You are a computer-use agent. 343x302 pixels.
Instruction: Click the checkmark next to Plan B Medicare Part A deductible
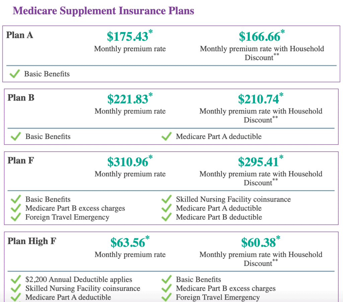click(166, 136)
